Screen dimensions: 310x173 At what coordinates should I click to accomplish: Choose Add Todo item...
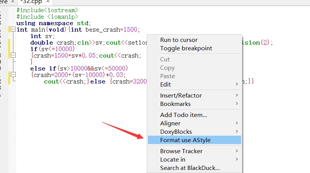click(195, 115)
